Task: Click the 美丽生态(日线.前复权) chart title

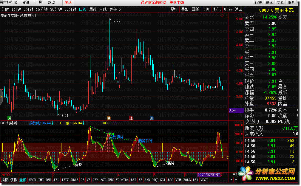Action: [x=18, y=15]
